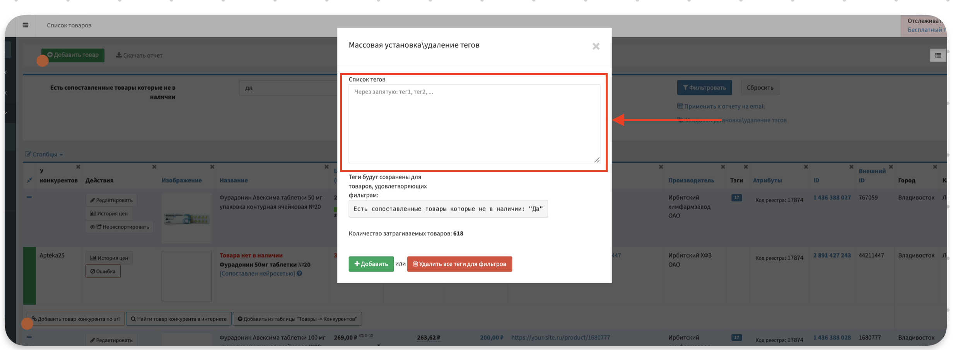Collapse first product row with minus toggle
Viewport: 953px width, 350px height.
click(x=29, y=197)
